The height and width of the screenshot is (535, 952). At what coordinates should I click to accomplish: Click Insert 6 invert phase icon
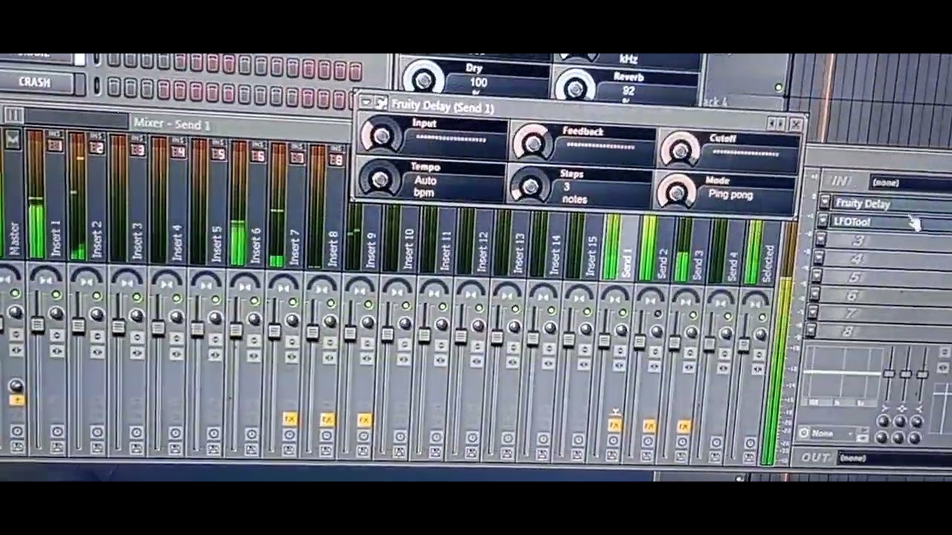coord(253,340)
